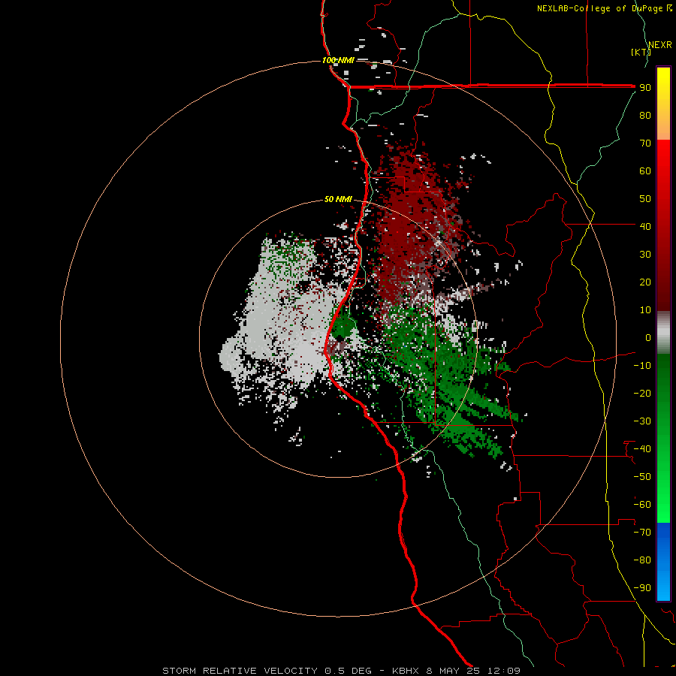Click the positive 40 scale value
The width and height of the screenshot is (676, 676).
coord(645,226)
